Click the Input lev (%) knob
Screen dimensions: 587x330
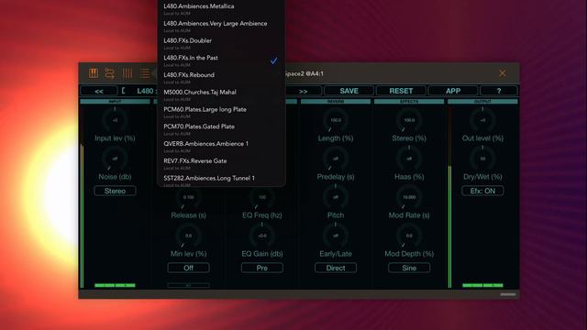115,120
